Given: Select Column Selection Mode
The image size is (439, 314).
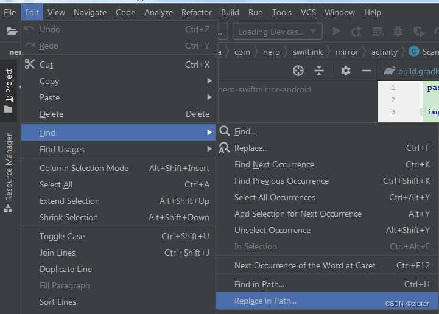Looking at the screenshot, I should tap(119, 168).
